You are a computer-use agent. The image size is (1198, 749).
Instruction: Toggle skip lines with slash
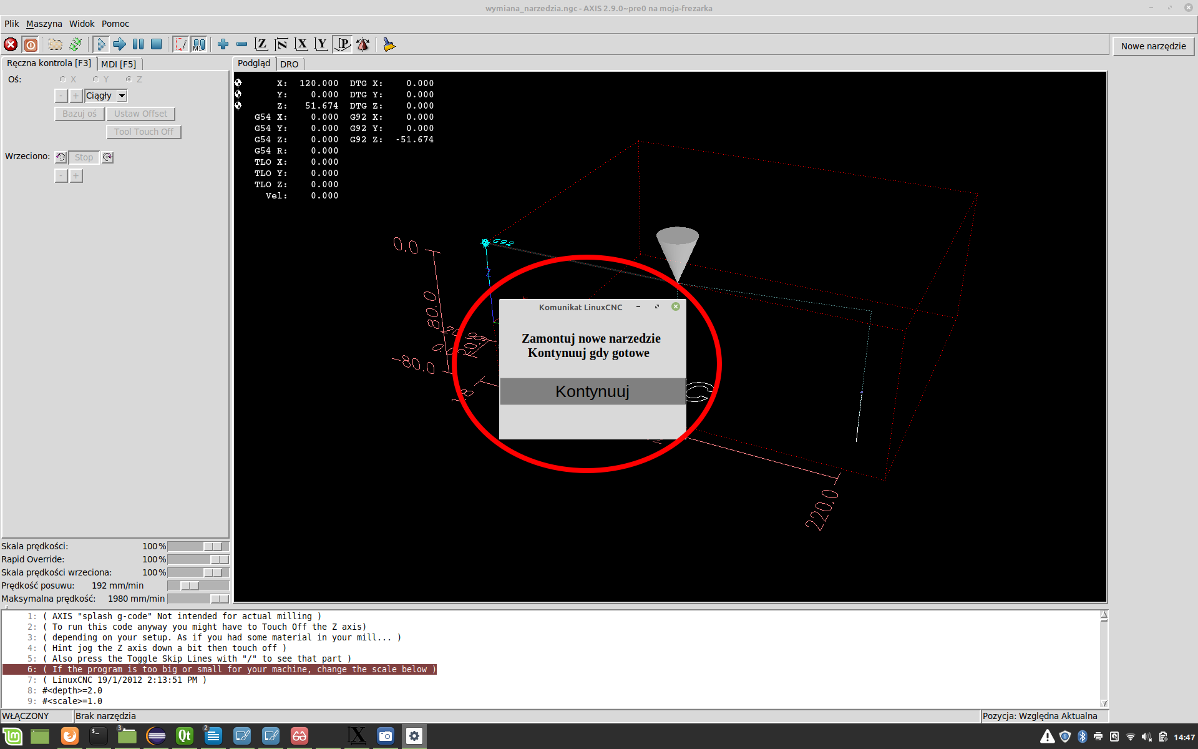coord(180,44)
